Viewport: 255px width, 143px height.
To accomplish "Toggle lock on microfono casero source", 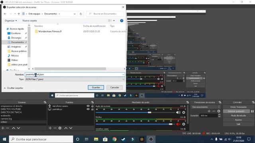I will tap(92, 106).
